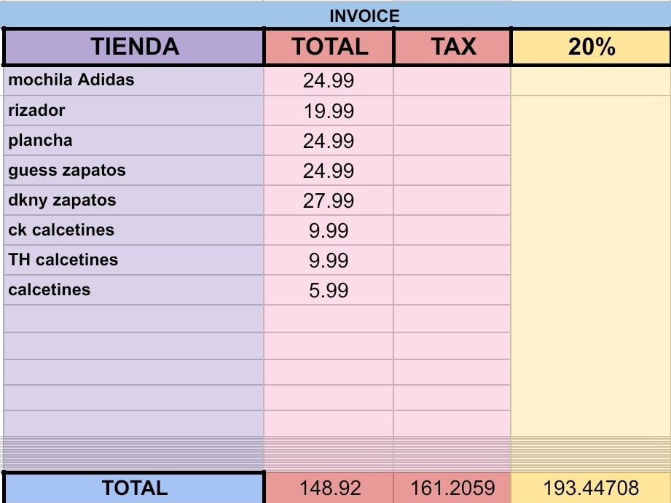Image resolution: width=671 pixels, height=503 pixels.
Task: Select the 148.92 sum cell
Action: [x=329, y=488]
